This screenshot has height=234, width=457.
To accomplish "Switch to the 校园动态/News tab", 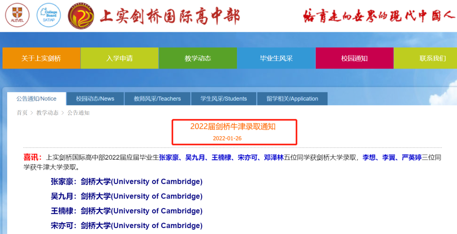I will [x=95, y=99].
